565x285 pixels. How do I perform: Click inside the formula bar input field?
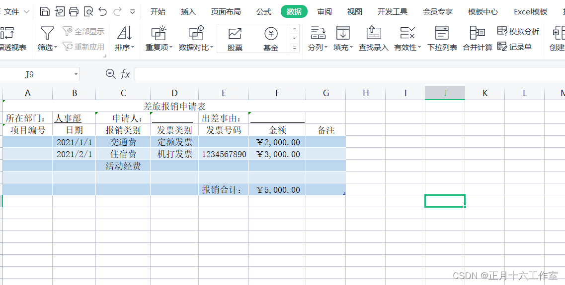click(348, 74)
